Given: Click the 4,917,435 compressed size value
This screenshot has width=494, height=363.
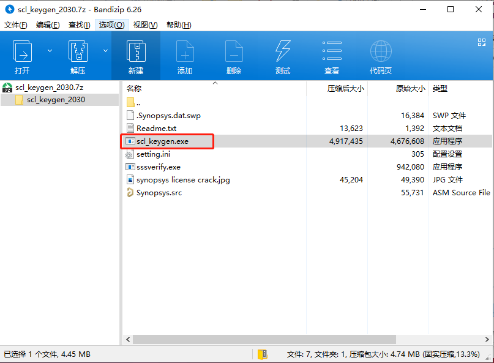Looking at the screenshot, I should point(346,141).
